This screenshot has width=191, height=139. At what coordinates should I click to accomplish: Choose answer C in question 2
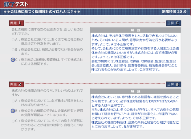13,121
